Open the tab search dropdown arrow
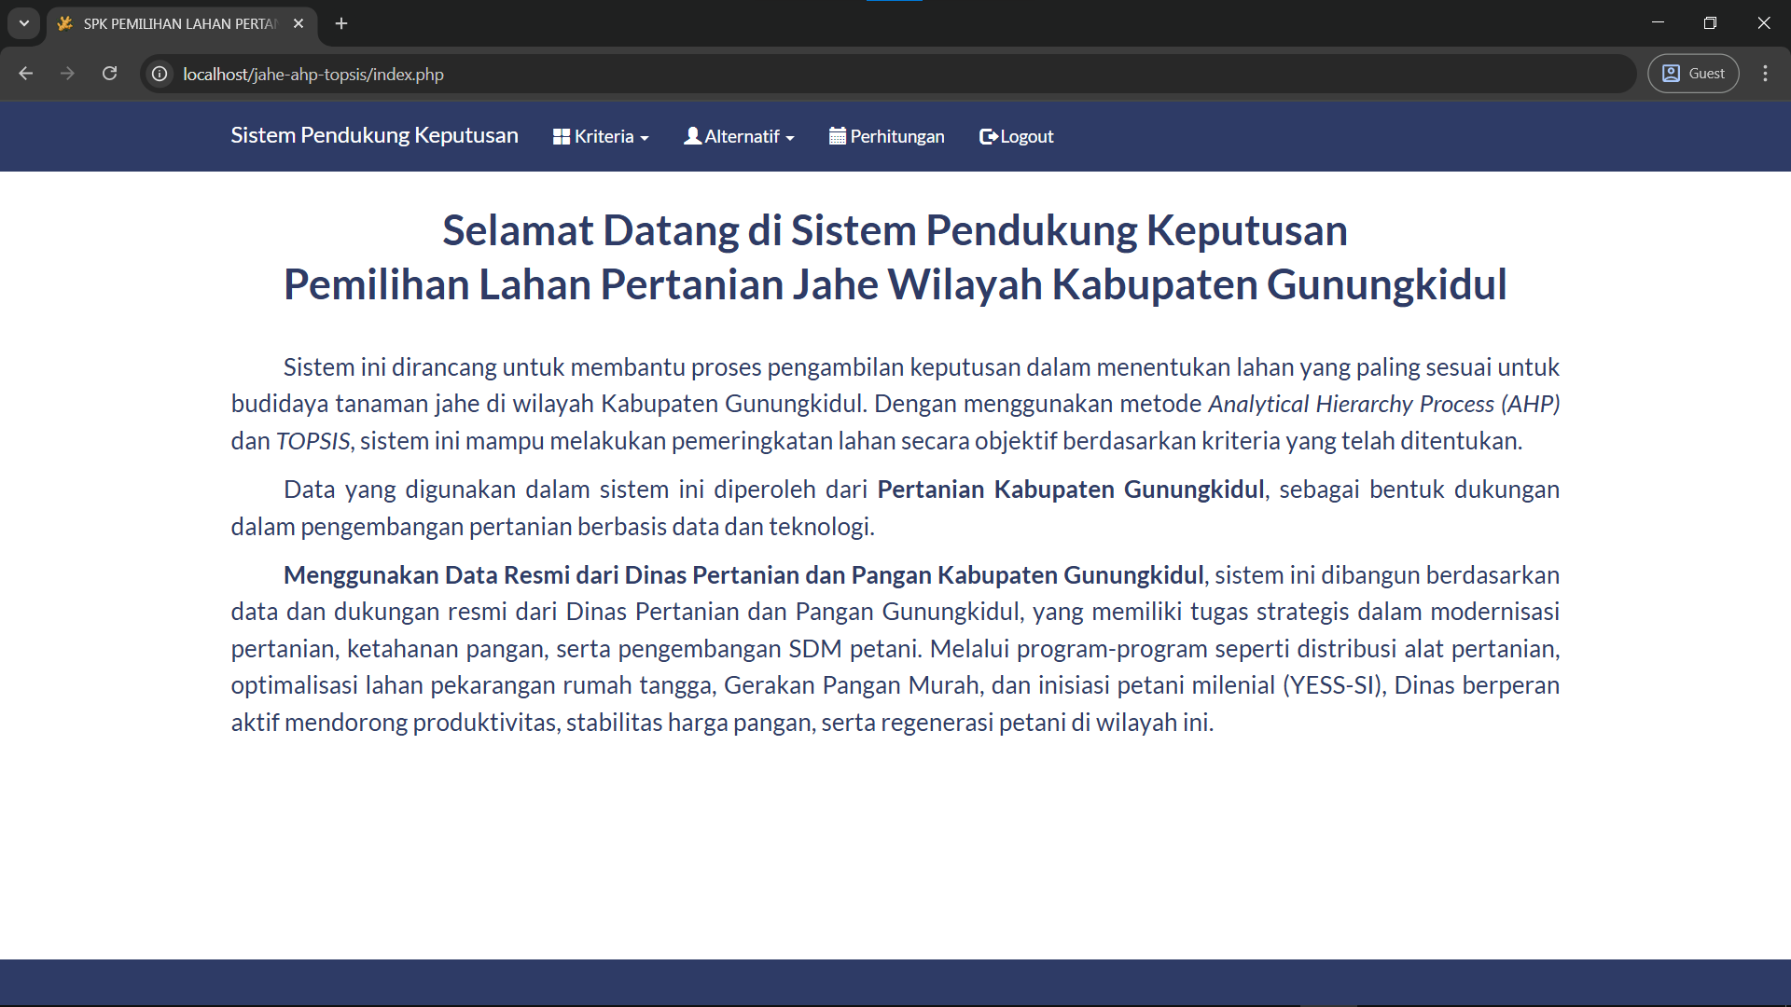Image resolution: width=1791 pixels, height=1007 pixels. pyautogui.click(x=24, y=23)
